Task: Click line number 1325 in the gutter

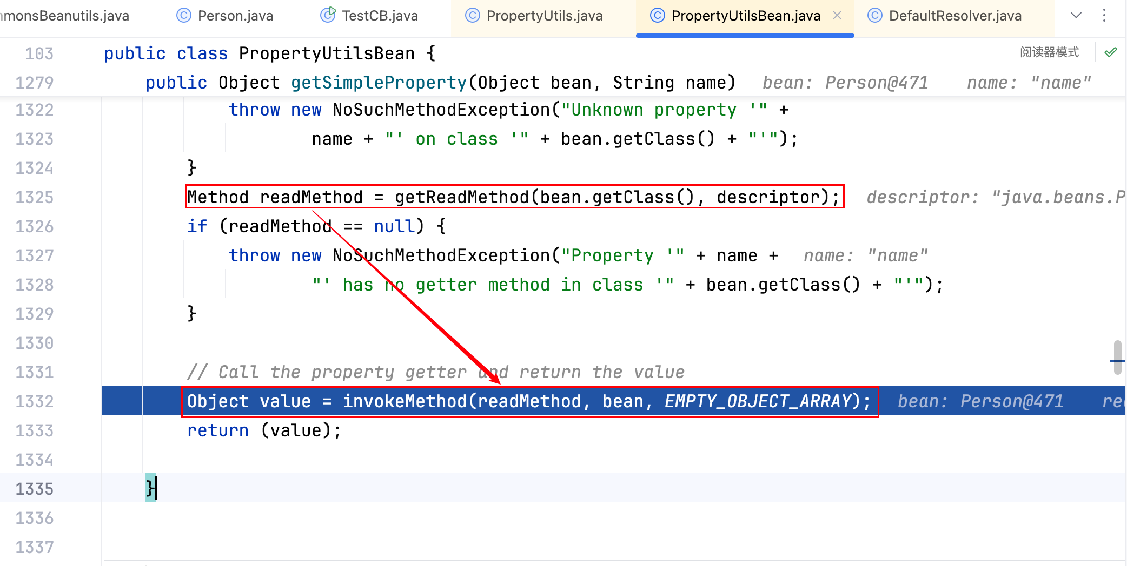Action: pos(35,197)
